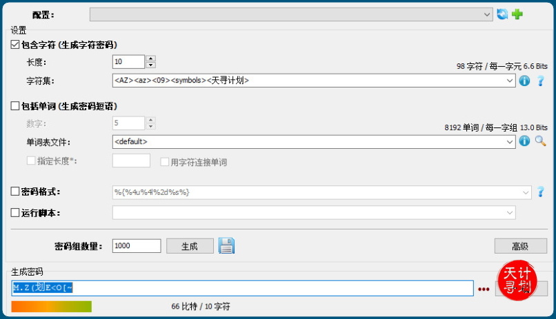This screenshot has height=319, width=556.
Task: Increase 长度 with the up arrow
Action: (x=151, y=59)
